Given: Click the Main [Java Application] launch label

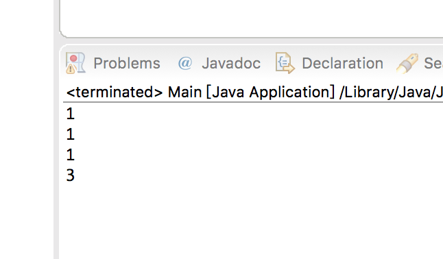Looking at the screenshot, I should pyautogui.click(x=251, y=92).
